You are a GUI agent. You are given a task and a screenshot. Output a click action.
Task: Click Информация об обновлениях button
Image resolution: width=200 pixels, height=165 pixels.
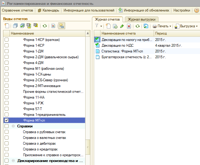point(144,10)
